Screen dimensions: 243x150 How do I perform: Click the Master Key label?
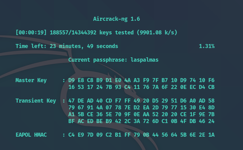[31, 80]
